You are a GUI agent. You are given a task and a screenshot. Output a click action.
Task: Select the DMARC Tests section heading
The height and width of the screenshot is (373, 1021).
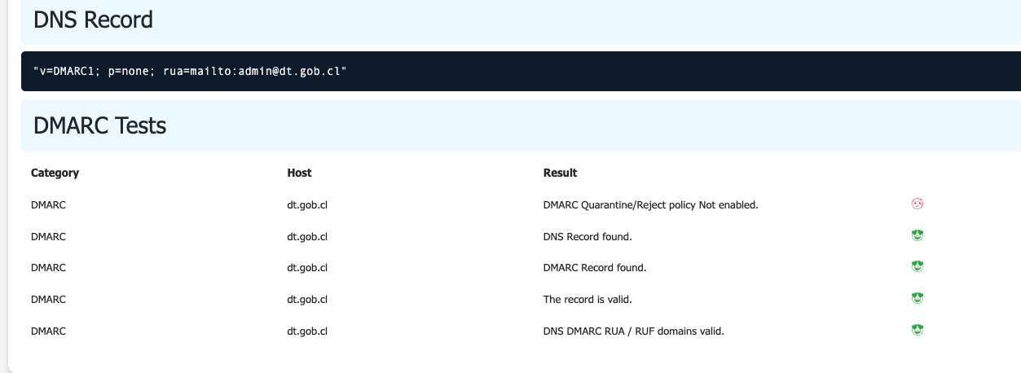(99, 125)
